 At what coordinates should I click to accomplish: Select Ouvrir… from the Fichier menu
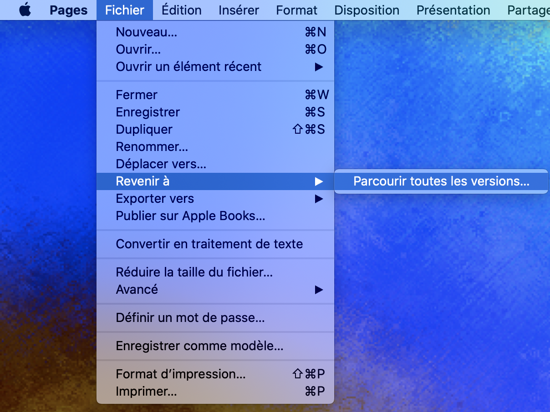click(x=215, y=49)
